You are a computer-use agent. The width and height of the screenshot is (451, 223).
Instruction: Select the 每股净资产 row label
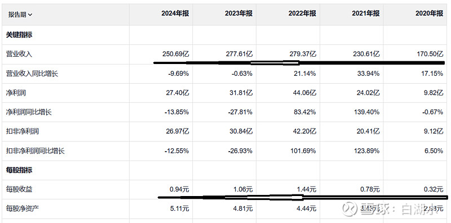coord(22,208)
